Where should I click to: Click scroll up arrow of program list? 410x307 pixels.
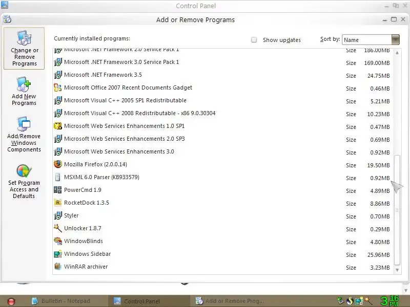coord(397,53)
